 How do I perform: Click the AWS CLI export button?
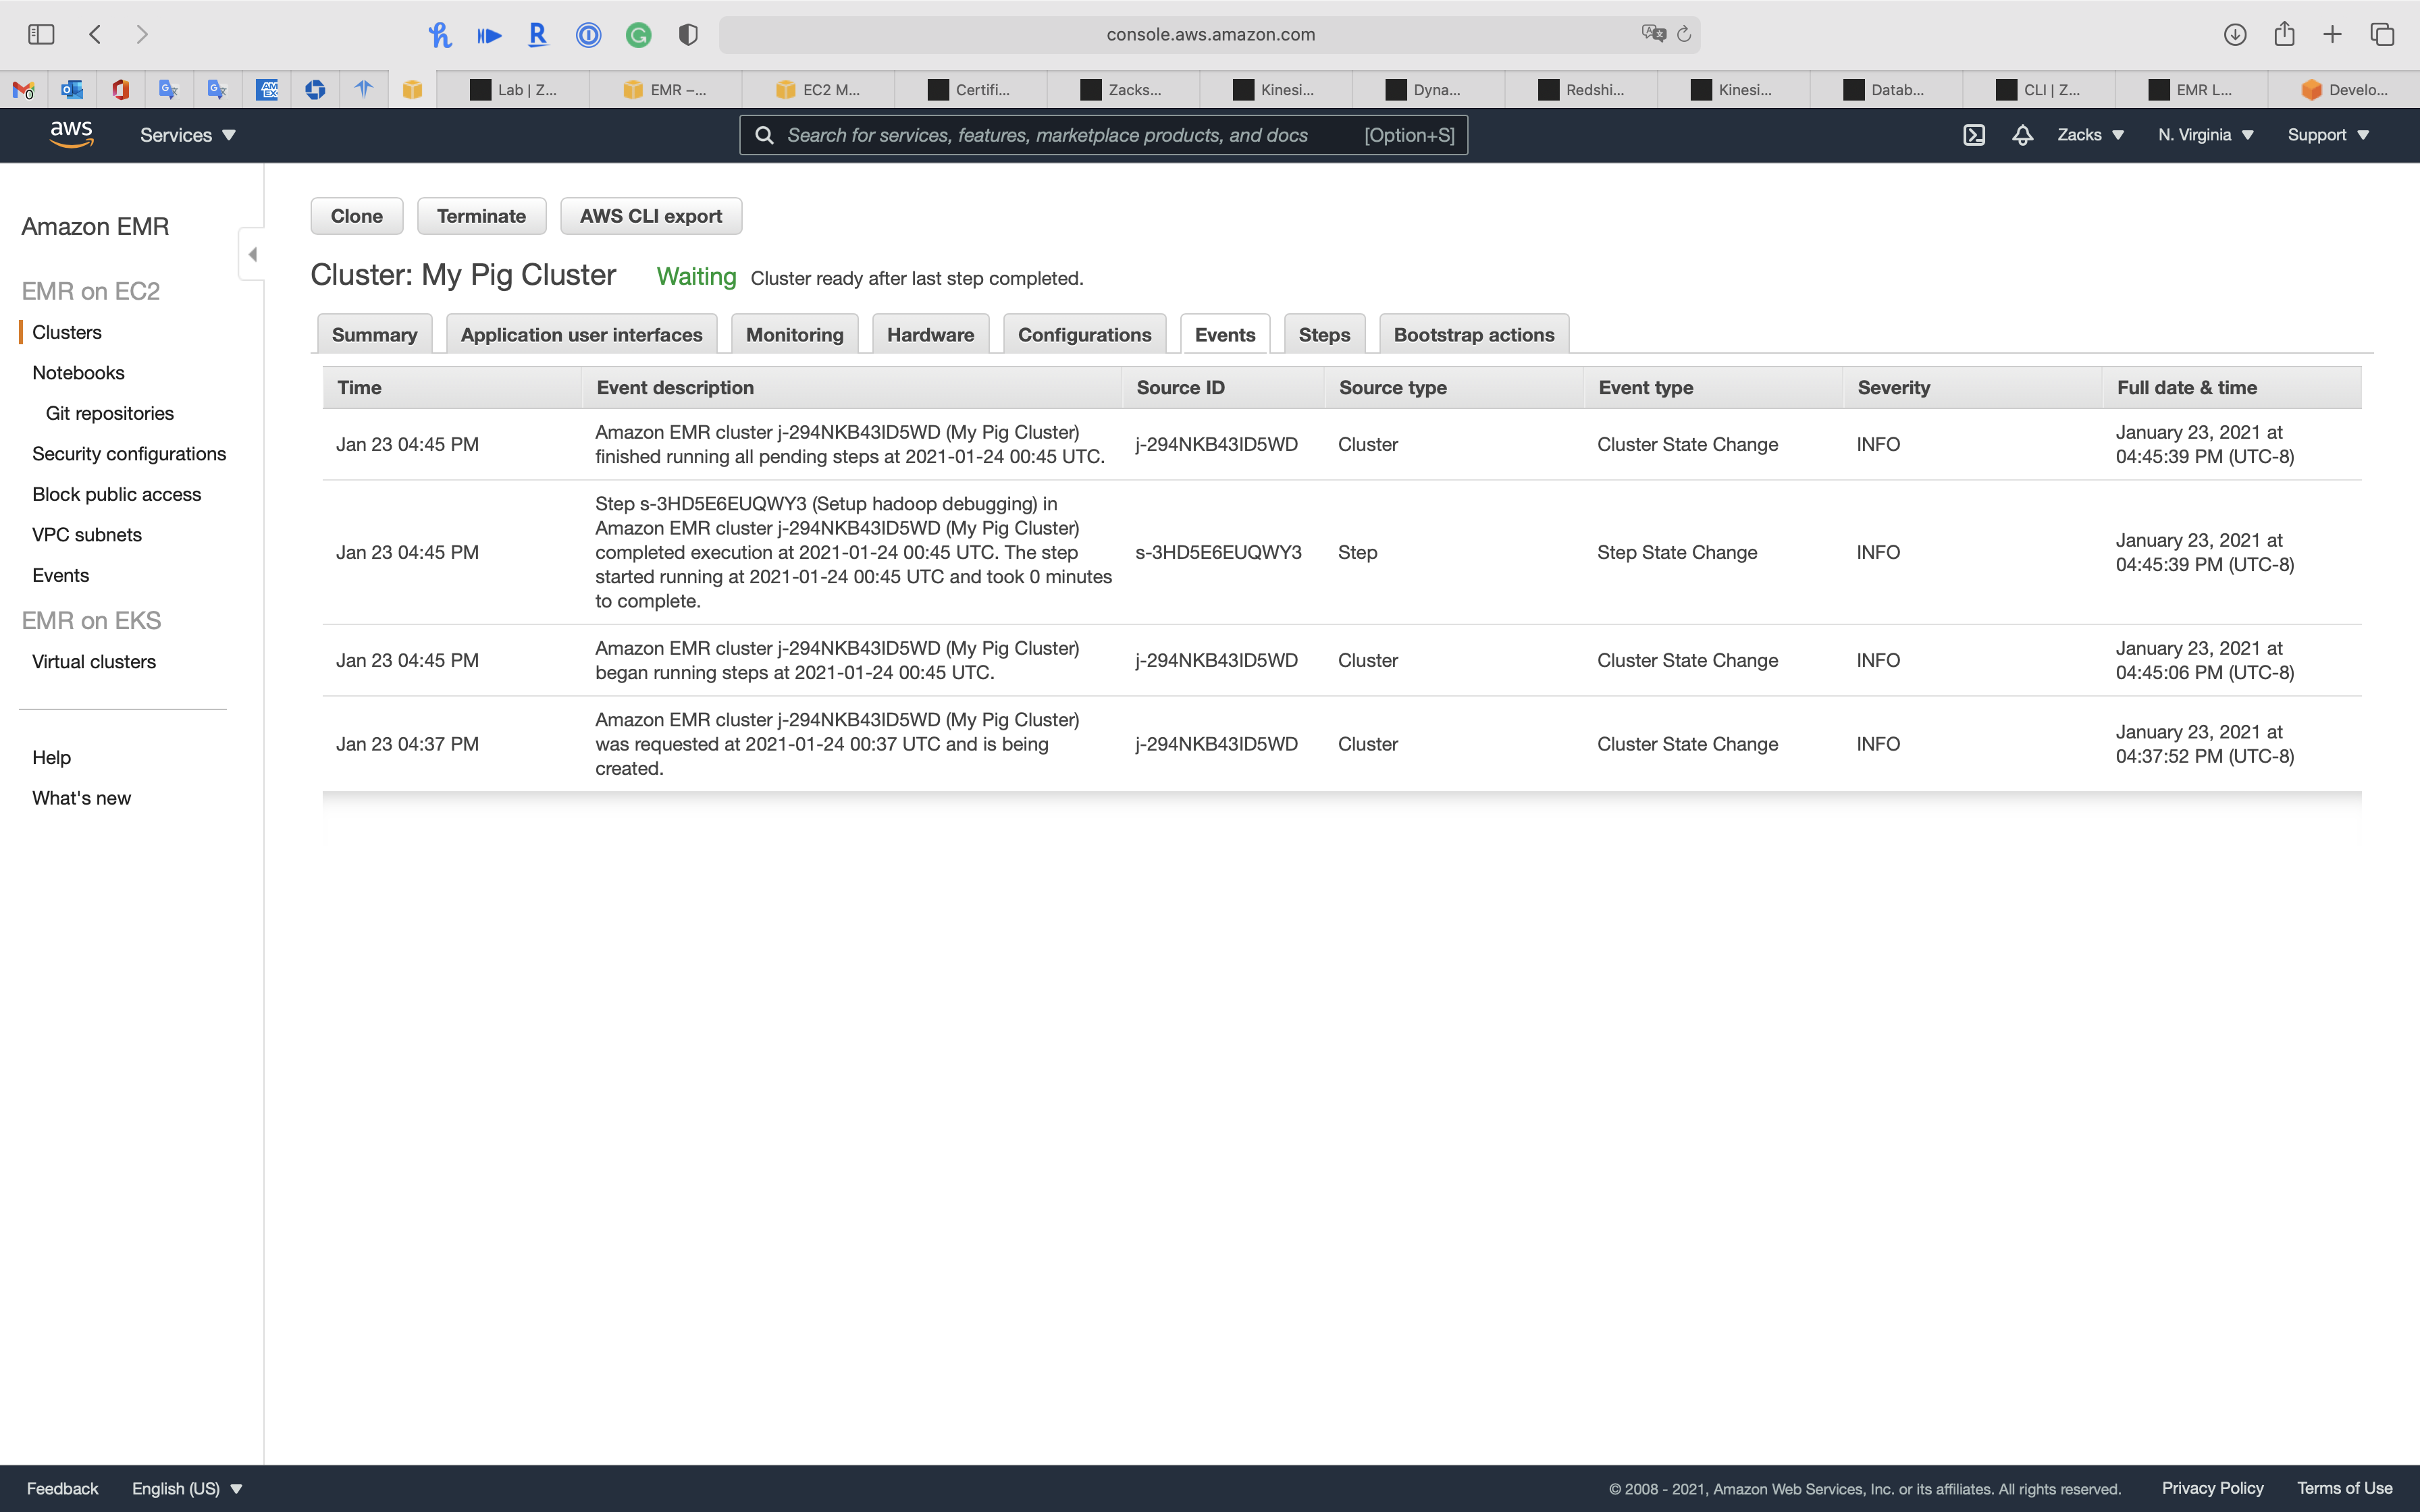tap(650, 216)
